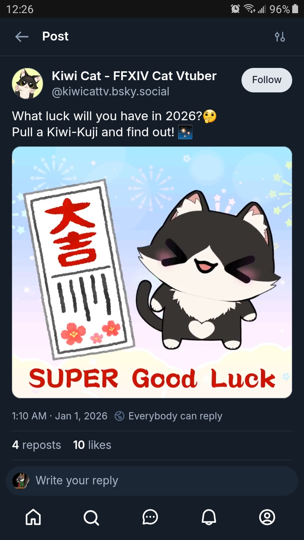Open the Home feed icon
The image size is (304, 540).
coord(33,517)
